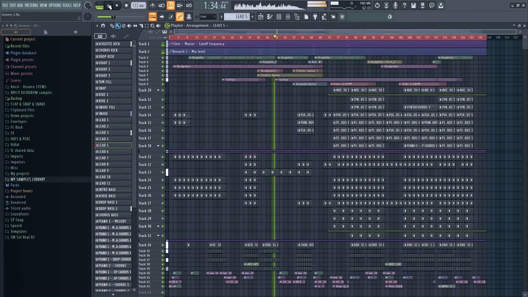Toggle step editing mode arrow

162,16
